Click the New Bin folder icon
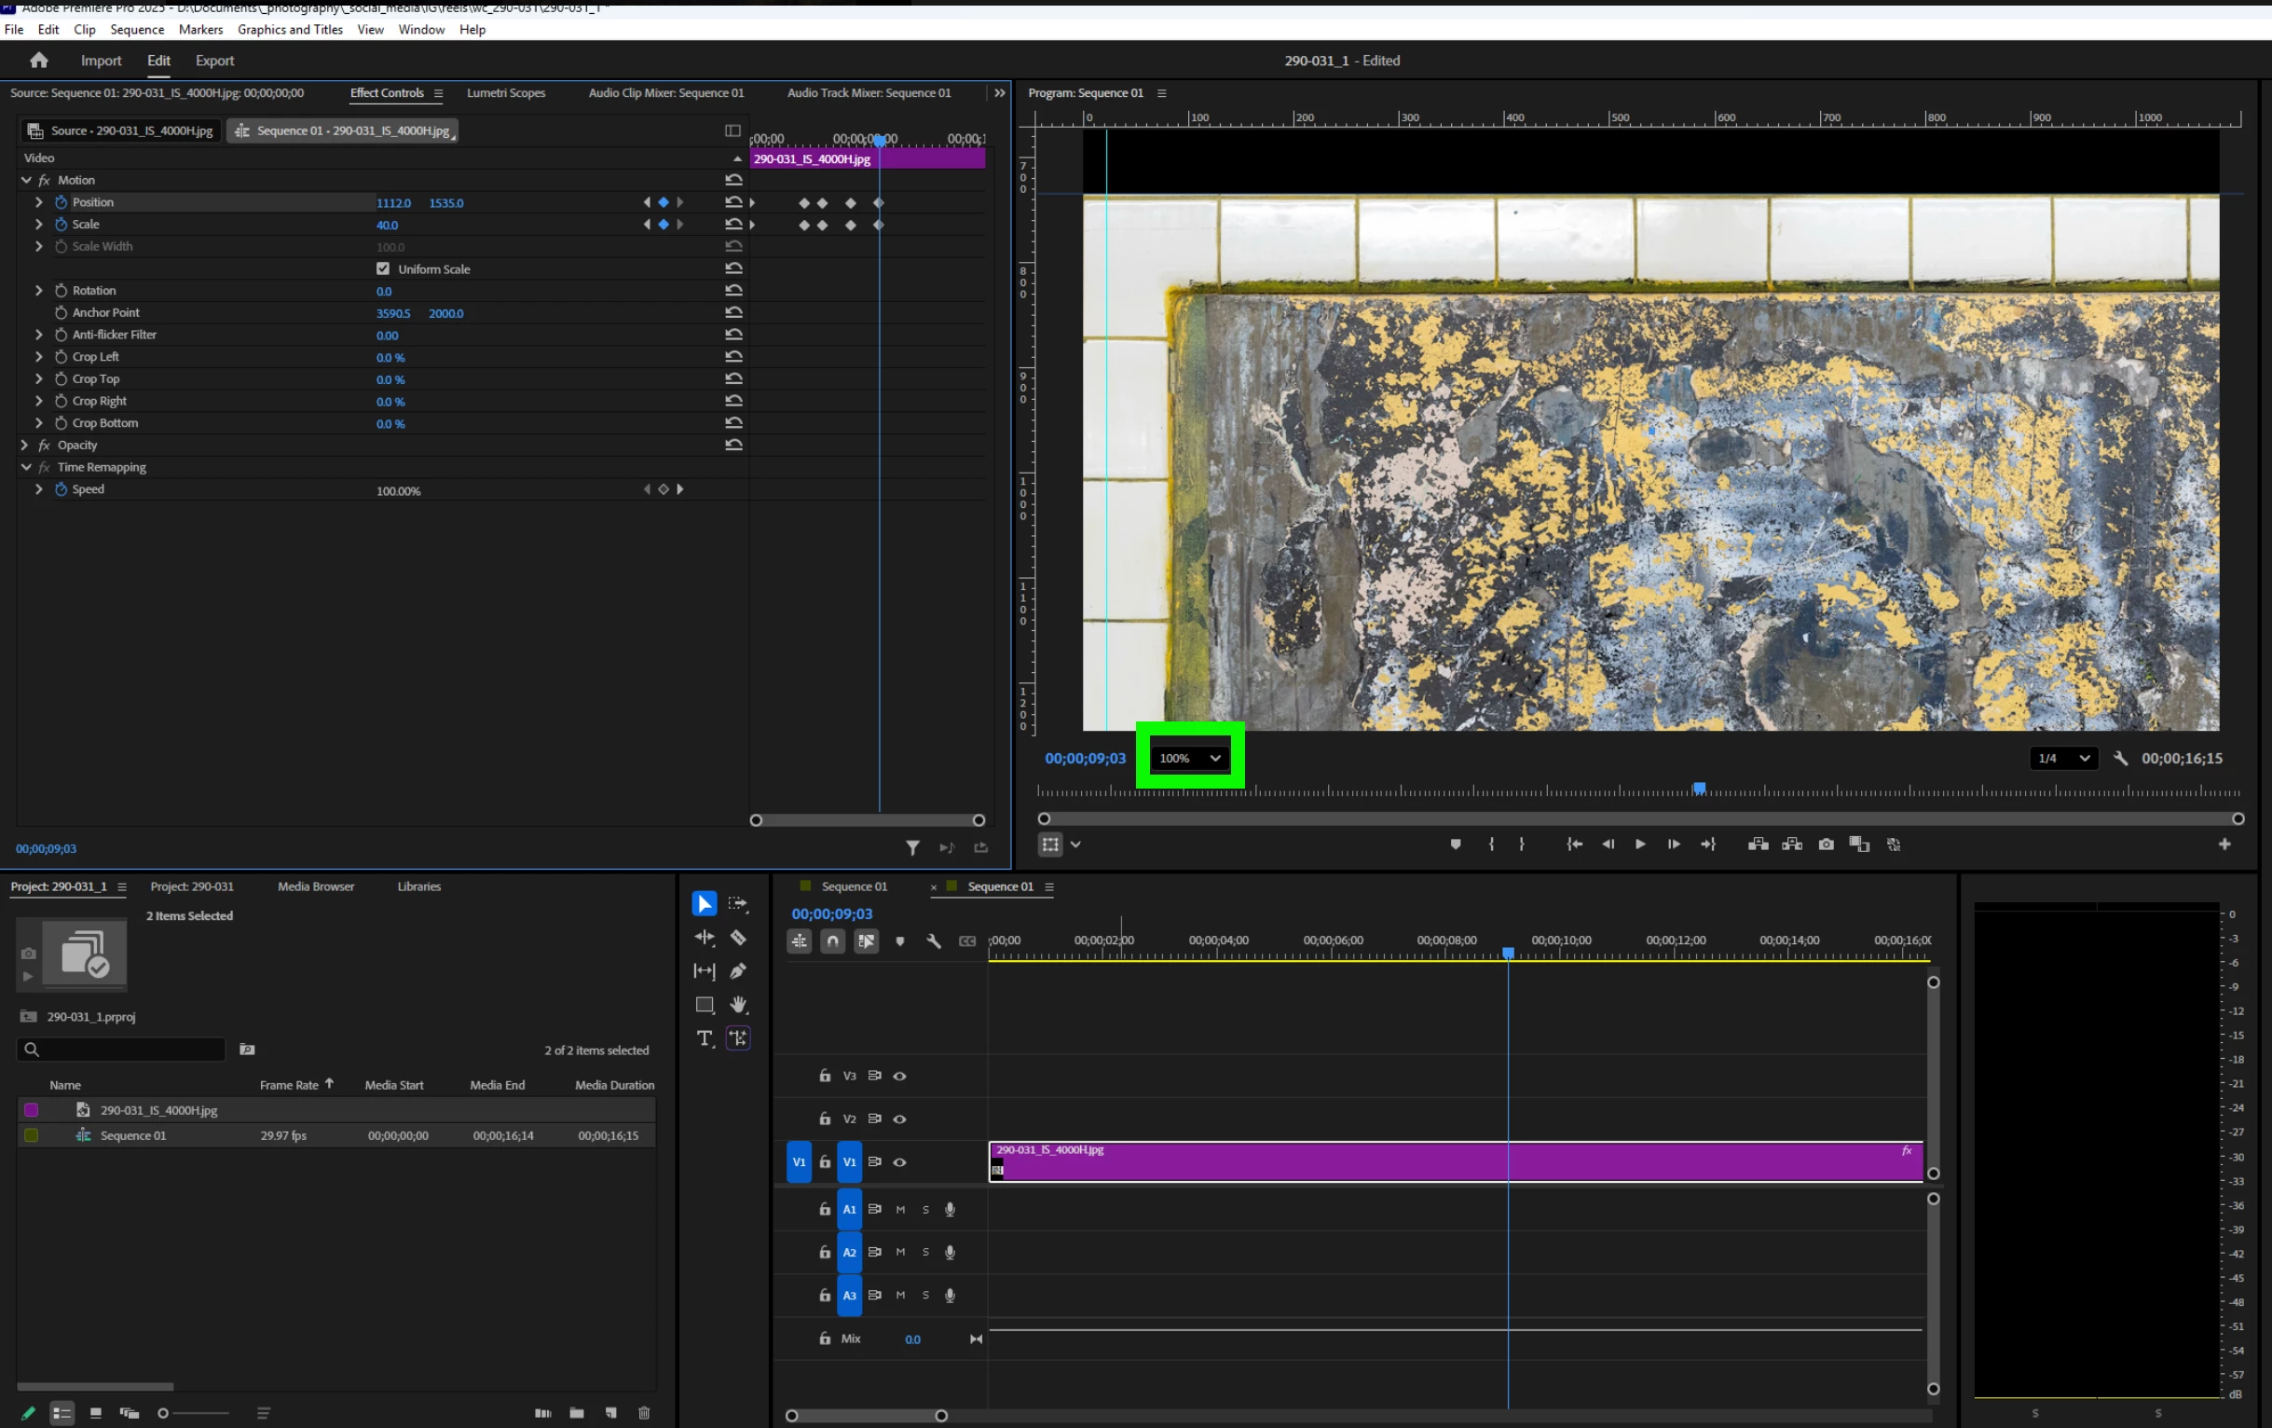This screenshot has height=1428, width=2272. (x=577, y=1413)
